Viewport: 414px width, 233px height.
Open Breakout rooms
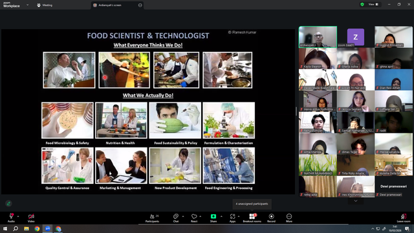pyautogui.click(x=252, y=218)
